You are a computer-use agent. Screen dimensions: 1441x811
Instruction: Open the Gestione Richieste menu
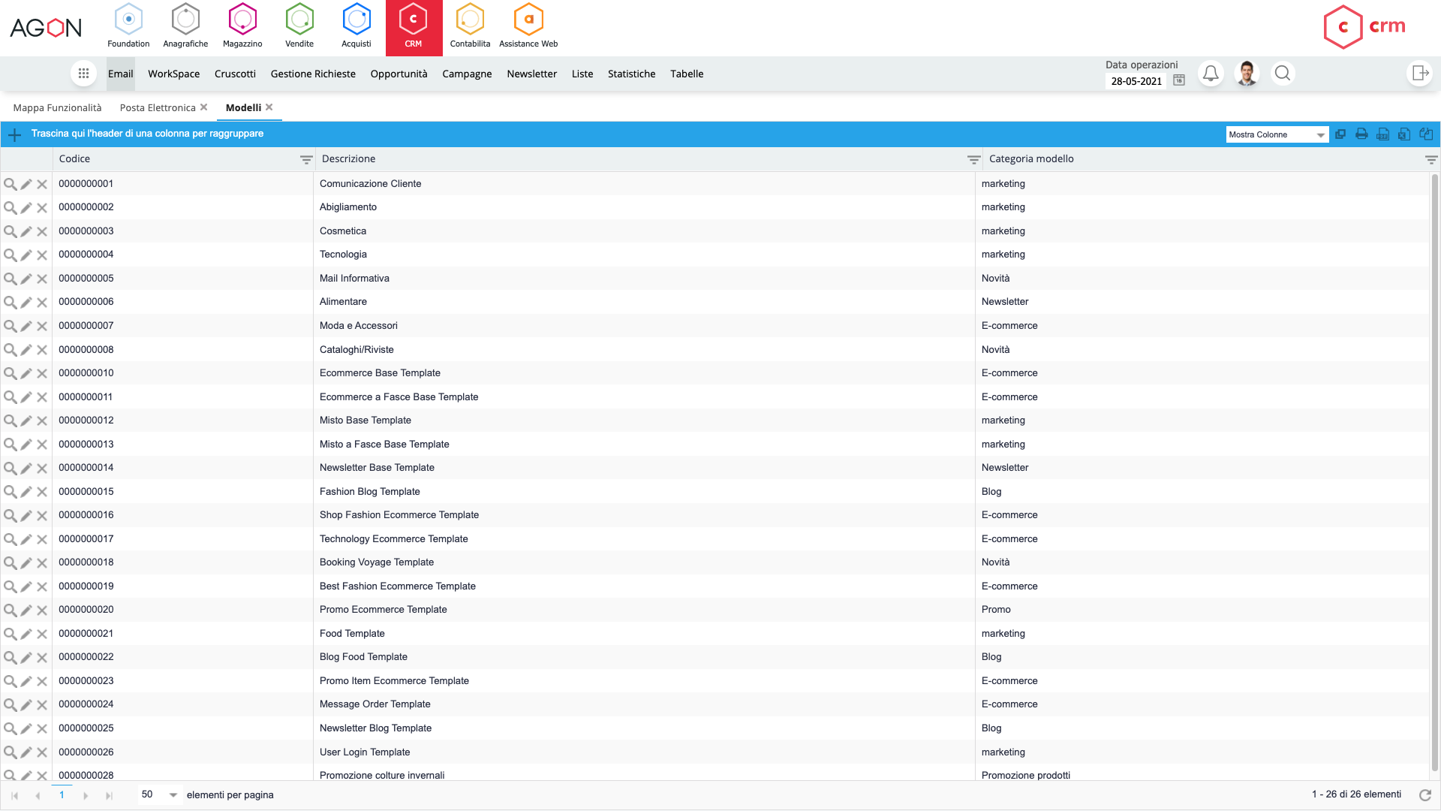tap(313, 74)
